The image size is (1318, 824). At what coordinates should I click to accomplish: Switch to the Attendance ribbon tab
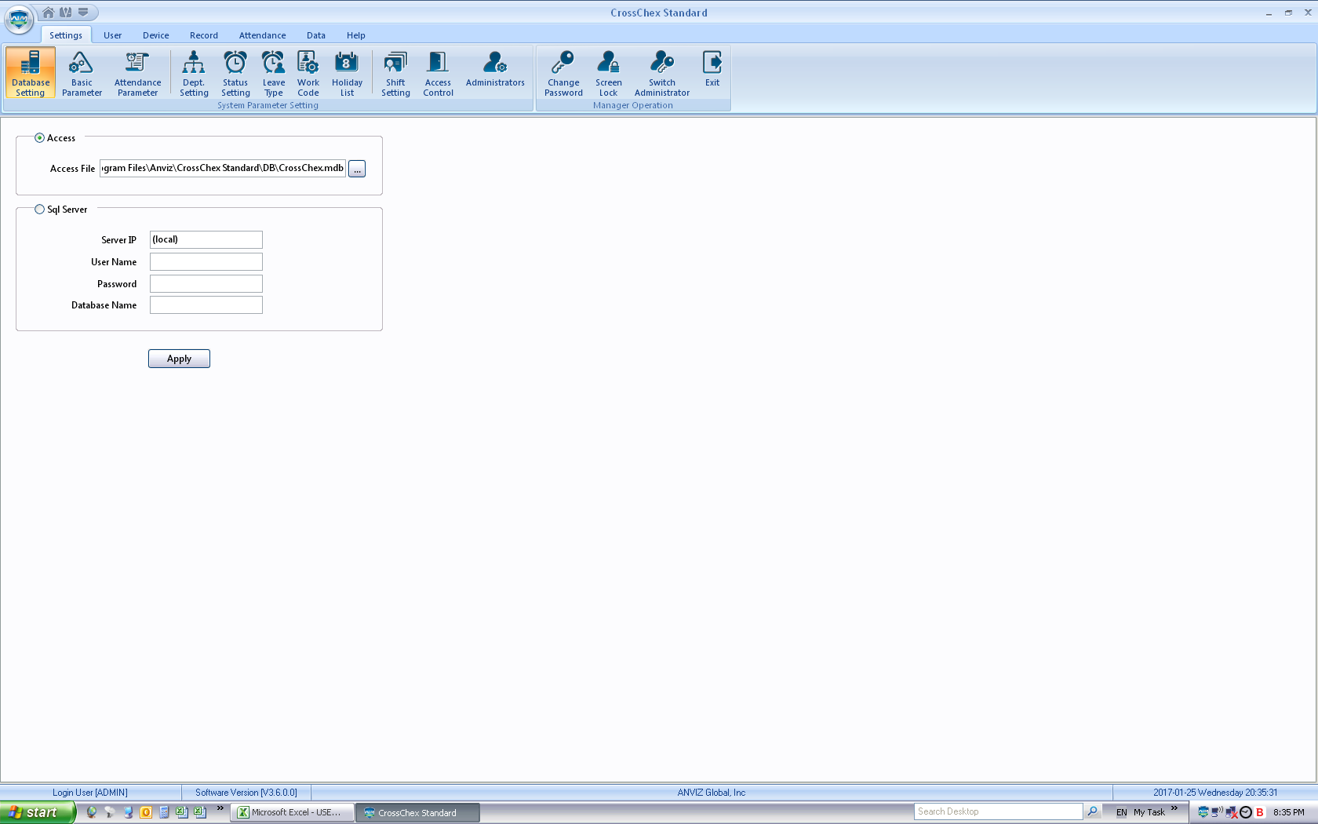coord(262,35)
